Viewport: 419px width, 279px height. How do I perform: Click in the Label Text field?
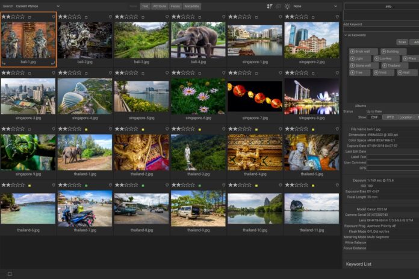[393, 157]
